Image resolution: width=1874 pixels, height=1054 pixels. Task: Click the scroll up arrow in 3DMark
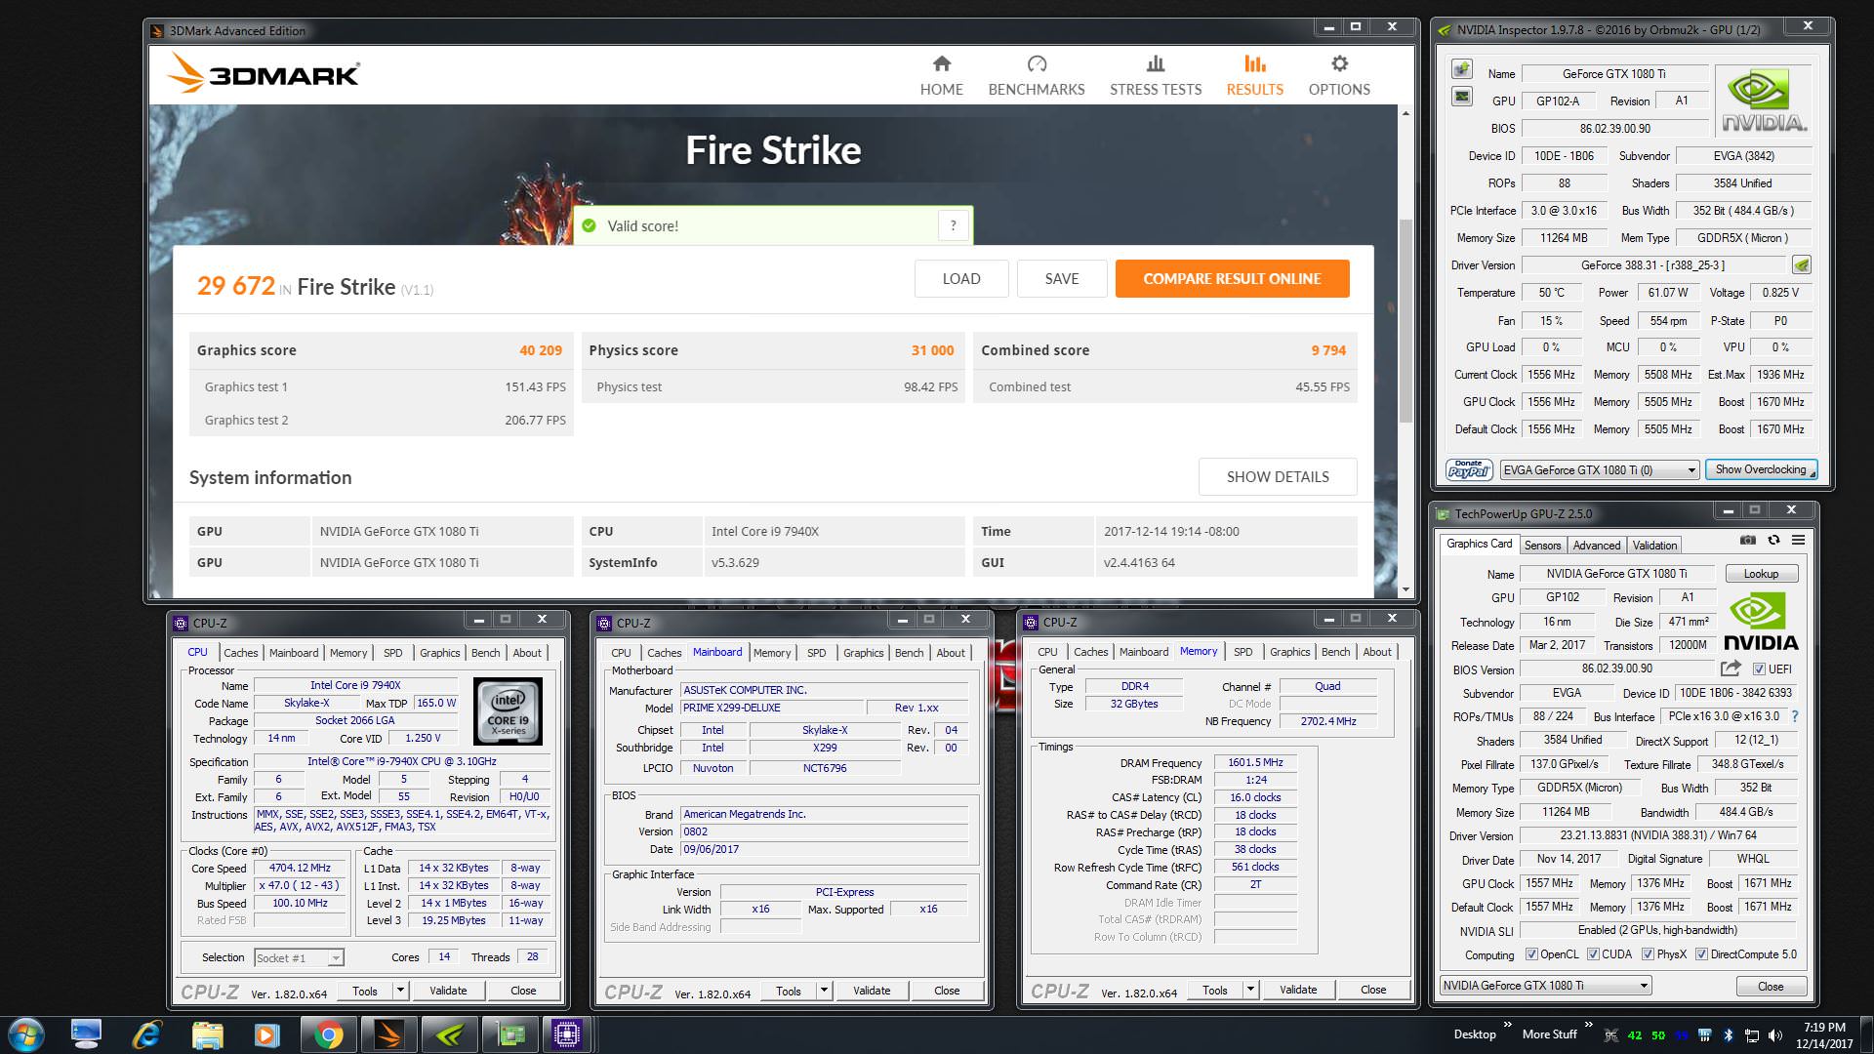click(x=1405, y=113)
